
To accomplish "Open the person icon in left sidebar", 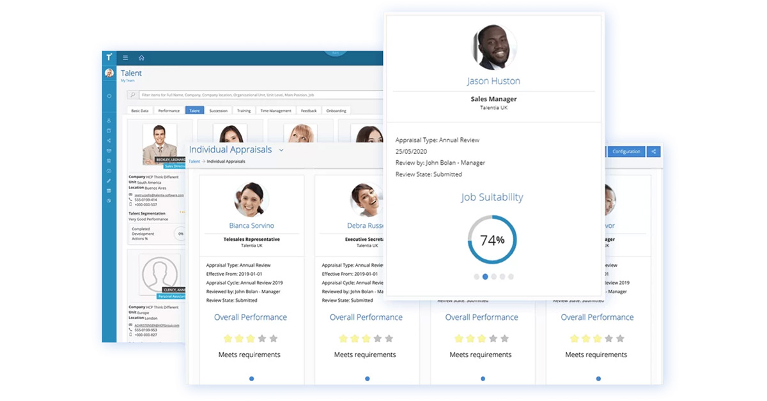I will [109, 120].
